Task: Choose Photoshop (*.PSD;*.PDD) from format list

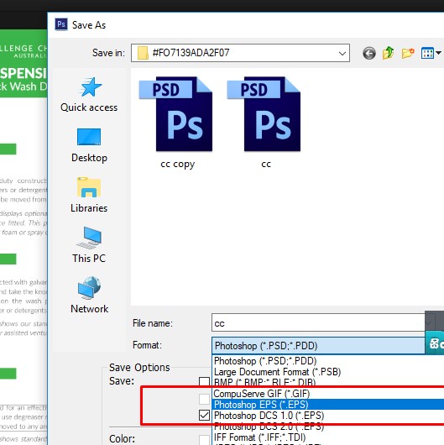Action: pos(327,361)
